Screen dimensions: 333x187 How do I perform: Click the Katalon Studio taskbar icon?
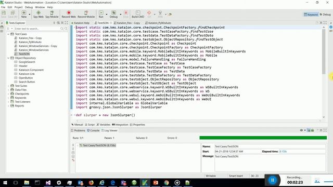(145, 182)
